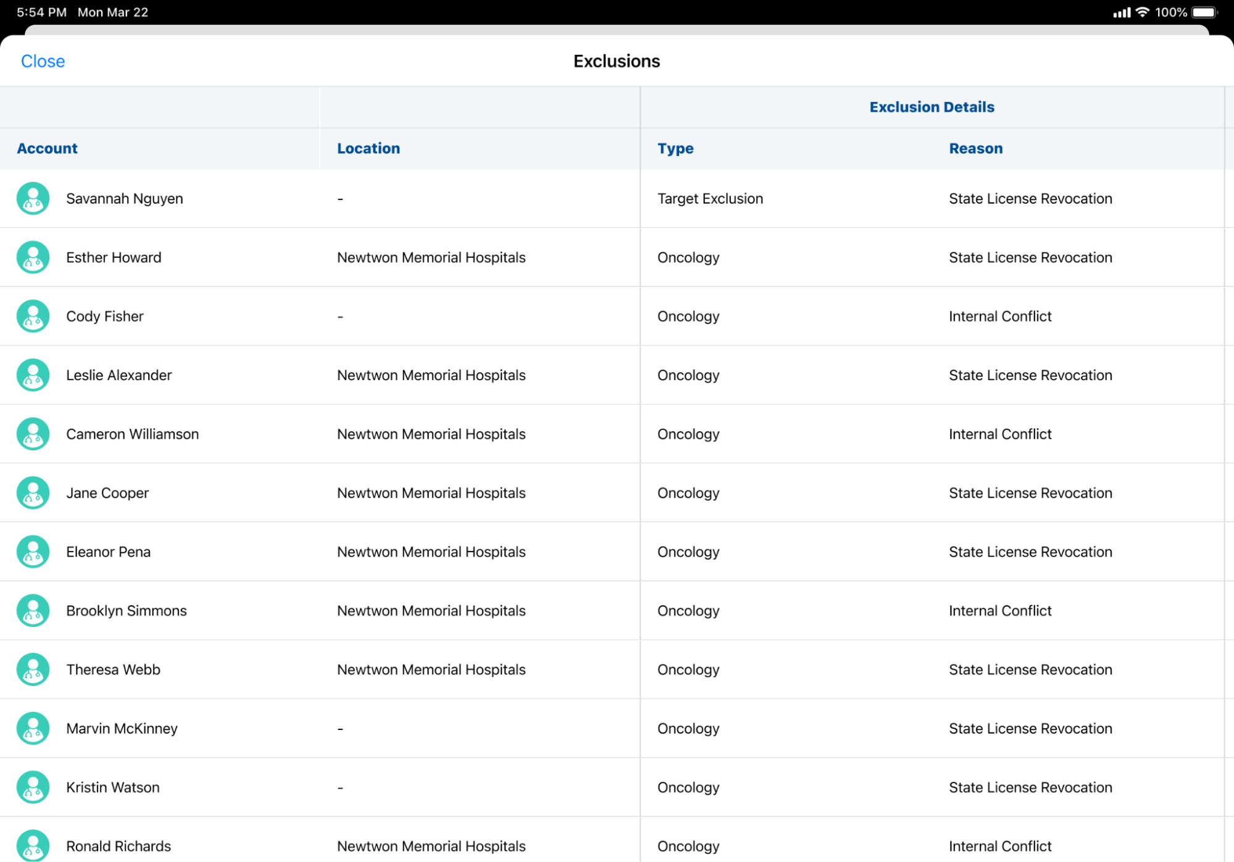1234x862 pixels.
Task: Select the Exclusion Details group header
Action: pos(932,107)
